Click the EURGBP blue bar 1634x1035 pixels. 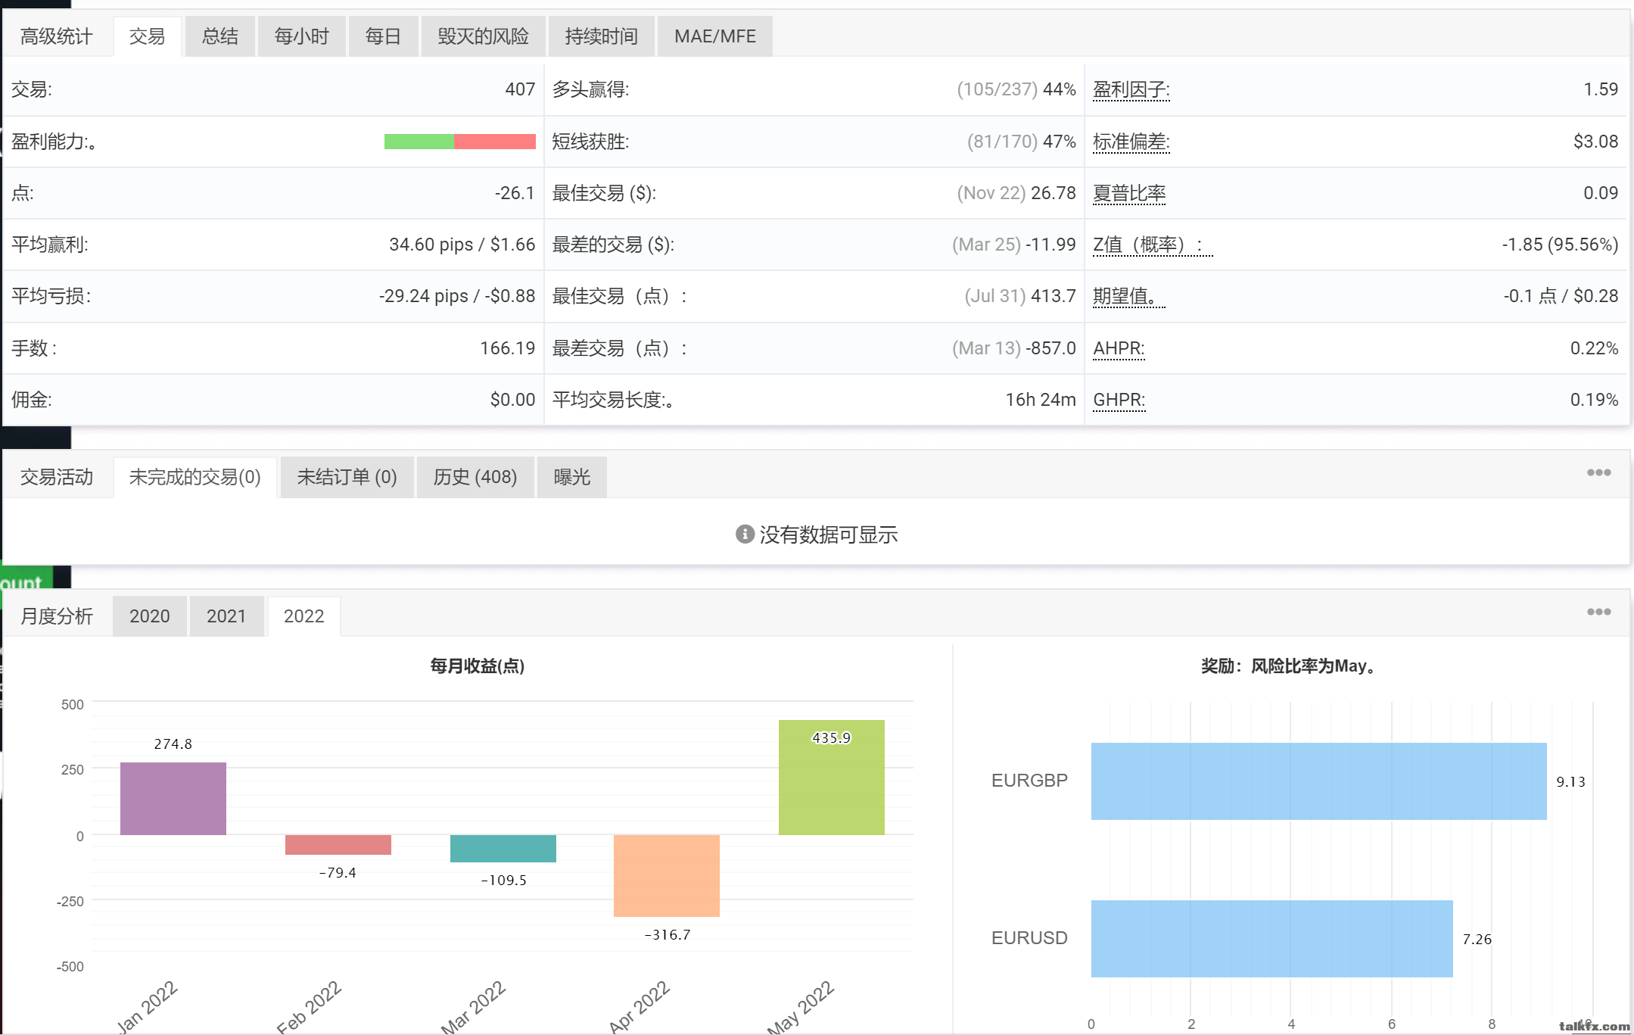point(1319,781)
